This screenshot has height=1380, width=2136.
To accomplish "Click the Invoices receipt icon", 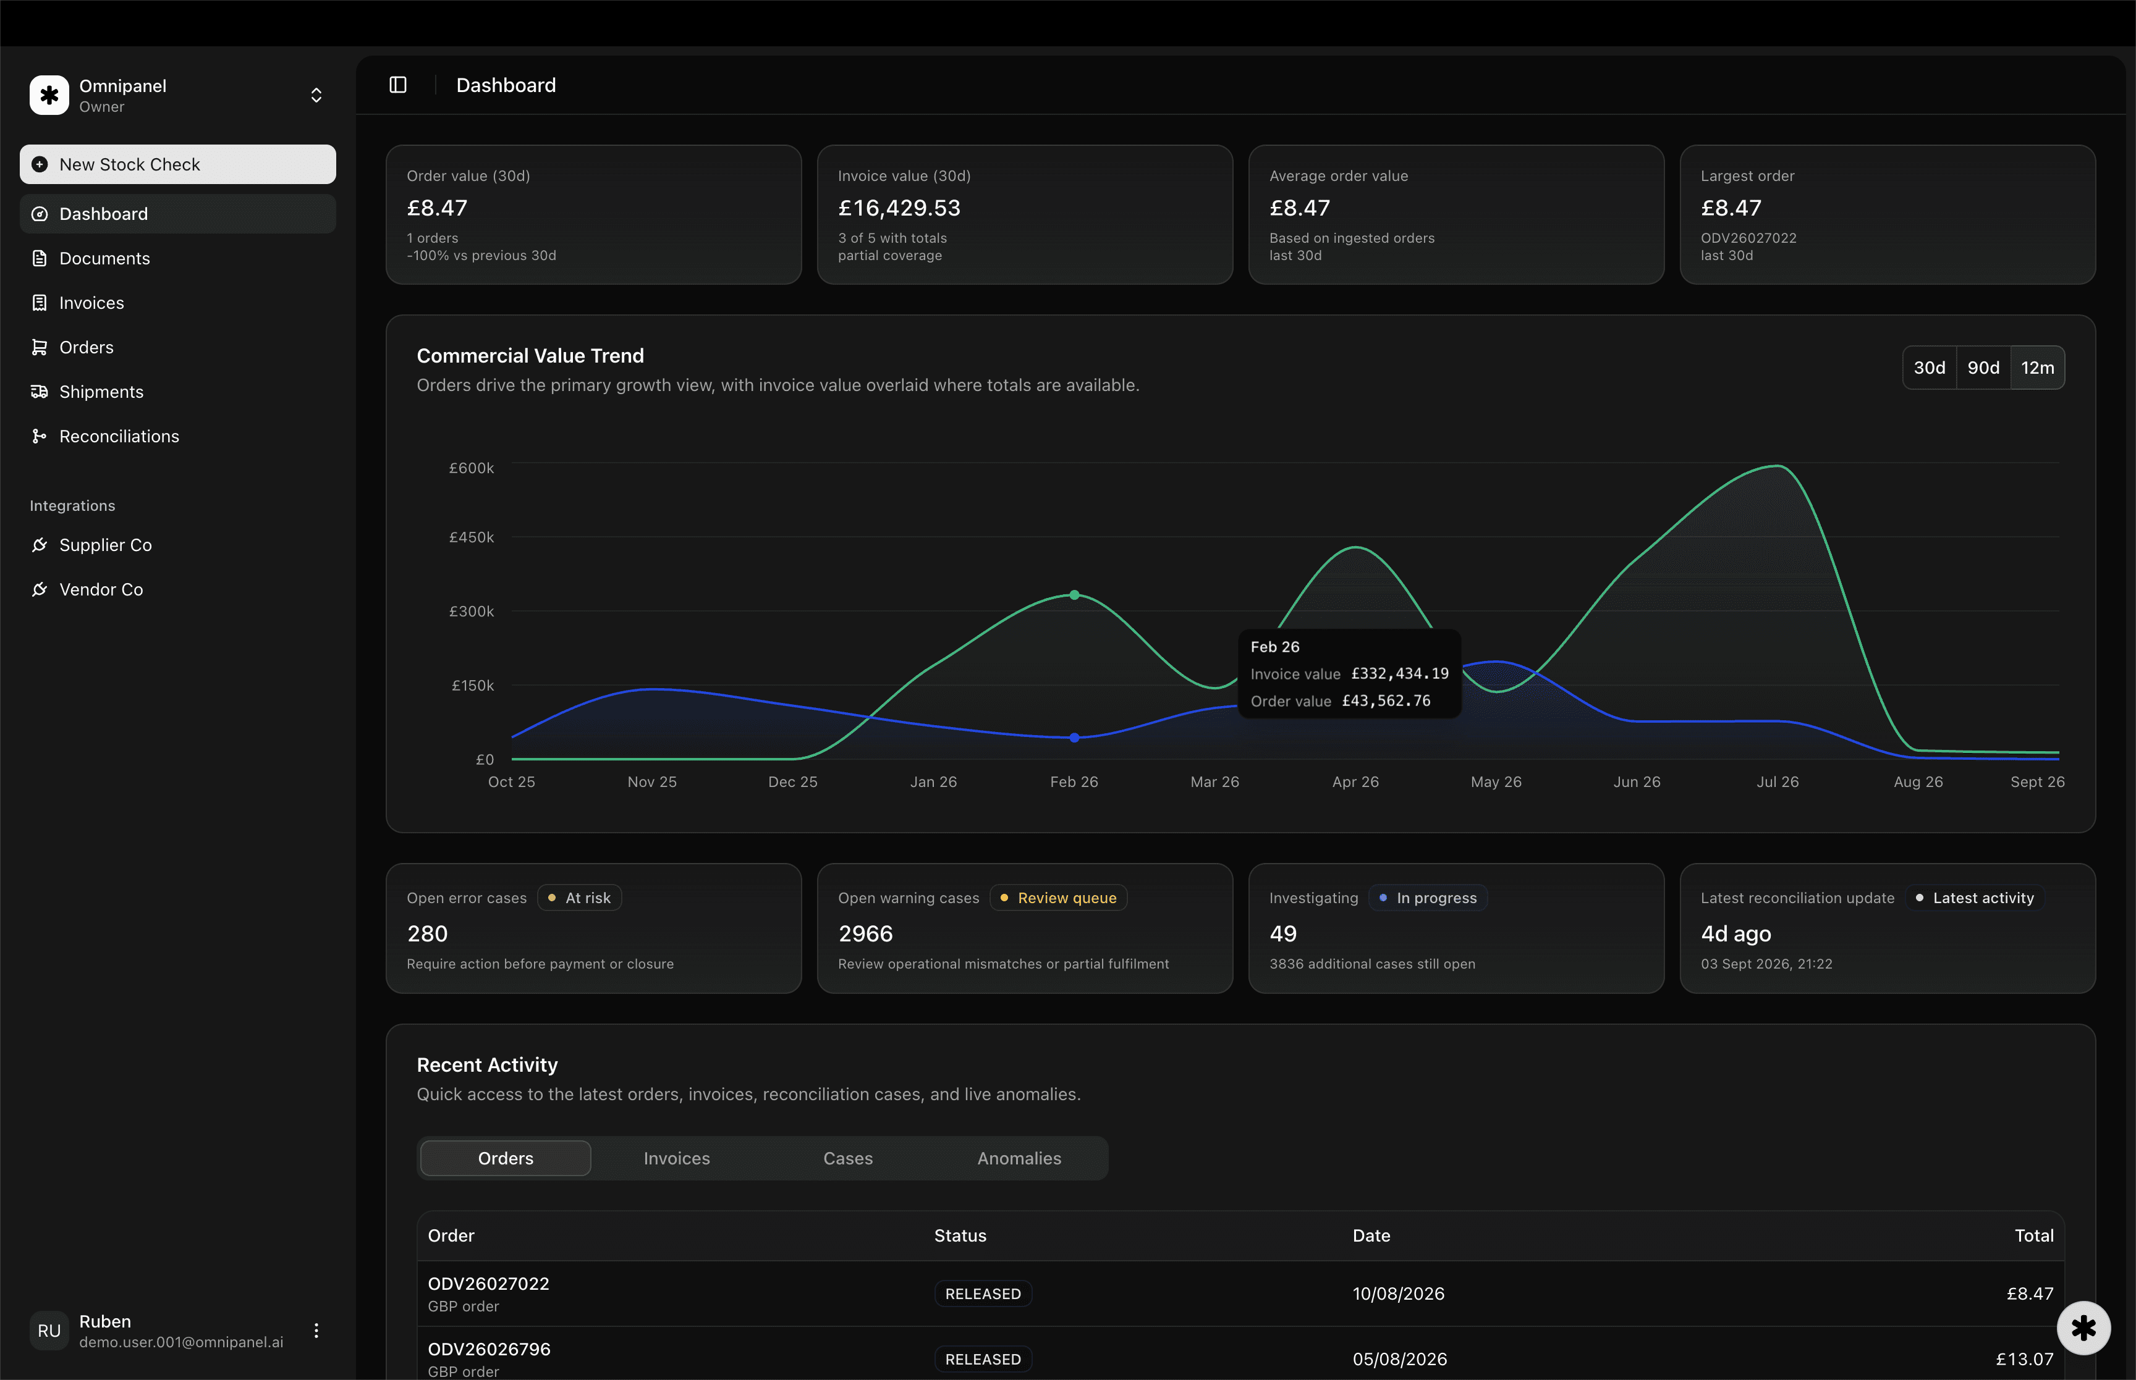I will (40, 303).
